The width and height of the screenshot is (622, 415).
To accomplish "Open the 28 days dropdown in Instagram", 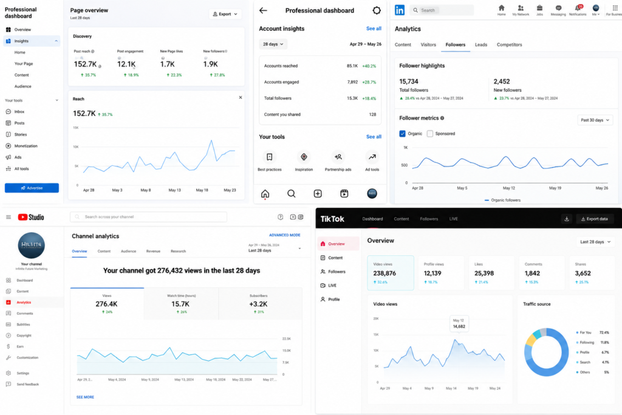I will tap(273, 44).
